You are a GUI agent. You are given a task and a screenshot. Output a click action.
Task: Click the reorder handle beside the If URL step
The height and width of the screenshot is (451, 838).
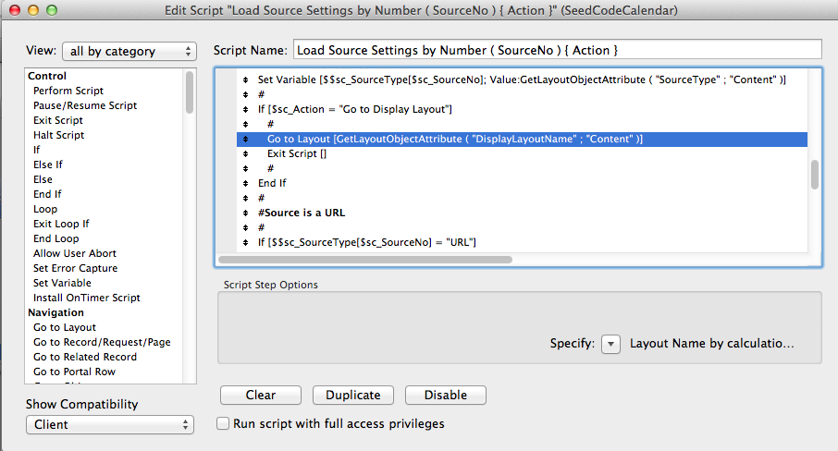(x=245, y=243)
